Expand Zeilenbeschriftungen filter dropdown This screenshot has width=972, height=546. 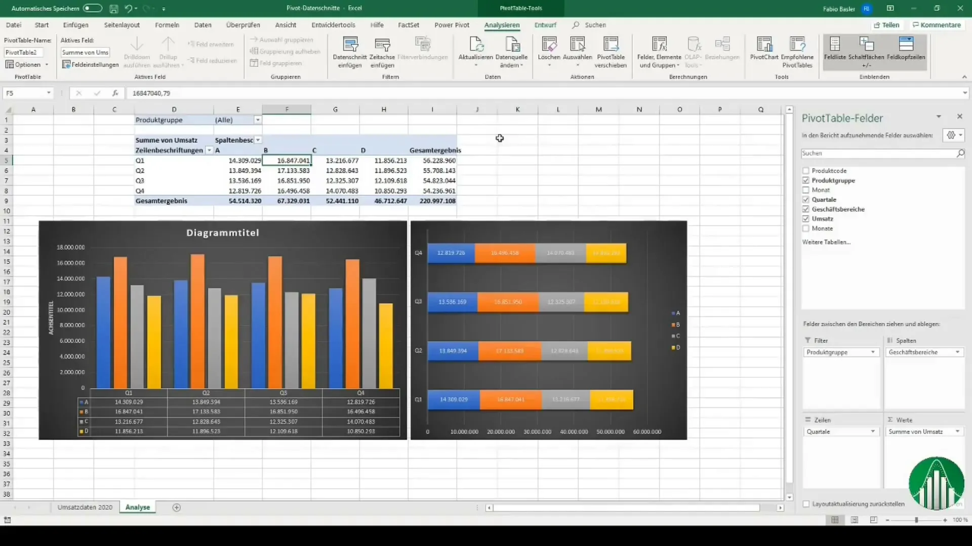tap(209, 151)
